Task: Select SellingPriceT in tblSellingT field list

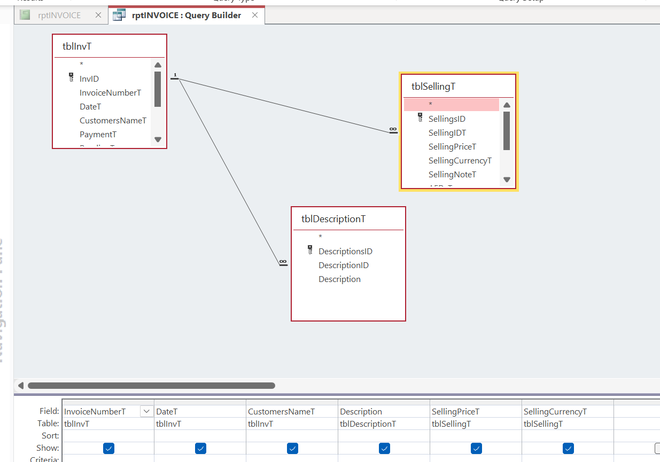Action: click(452, 146)
